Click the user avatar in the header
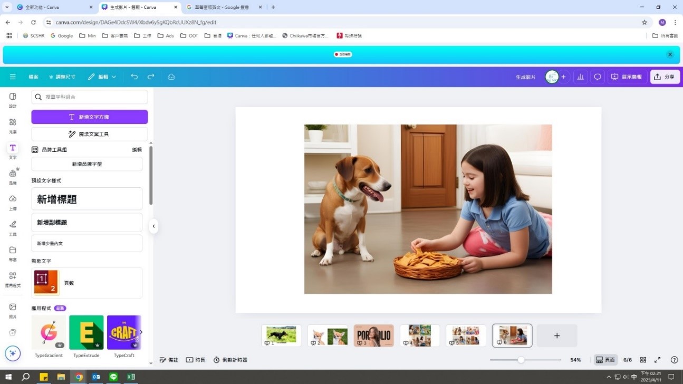The height and width of the screenshot is (384, 683). [552, 77]
